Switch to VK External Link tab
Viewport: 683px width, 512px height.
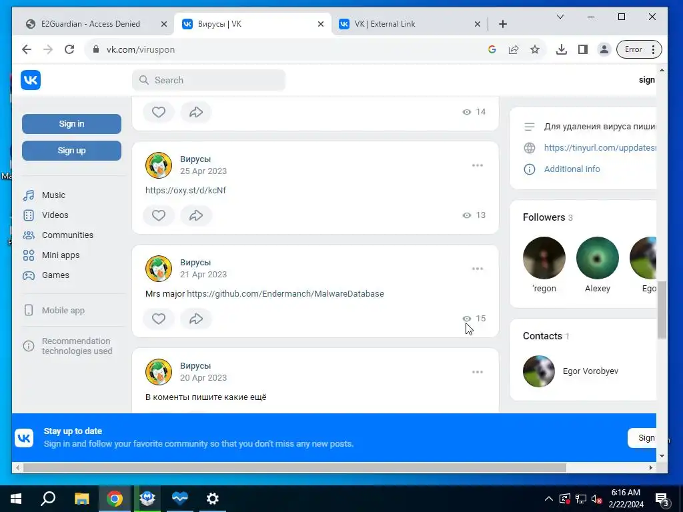pos(385,24)
